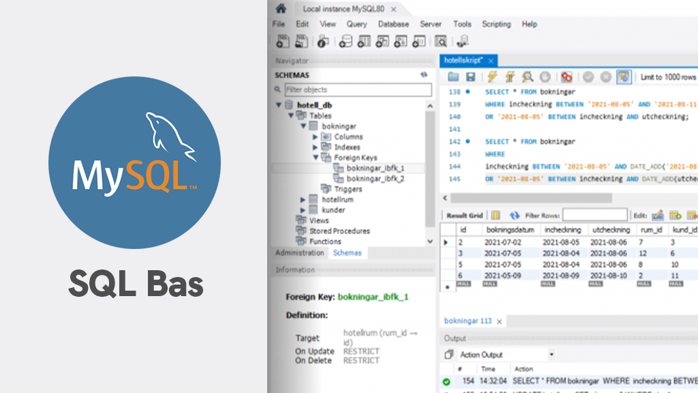Open the Tools menu
Screen dimensions: 698x393
coord(462,24)
